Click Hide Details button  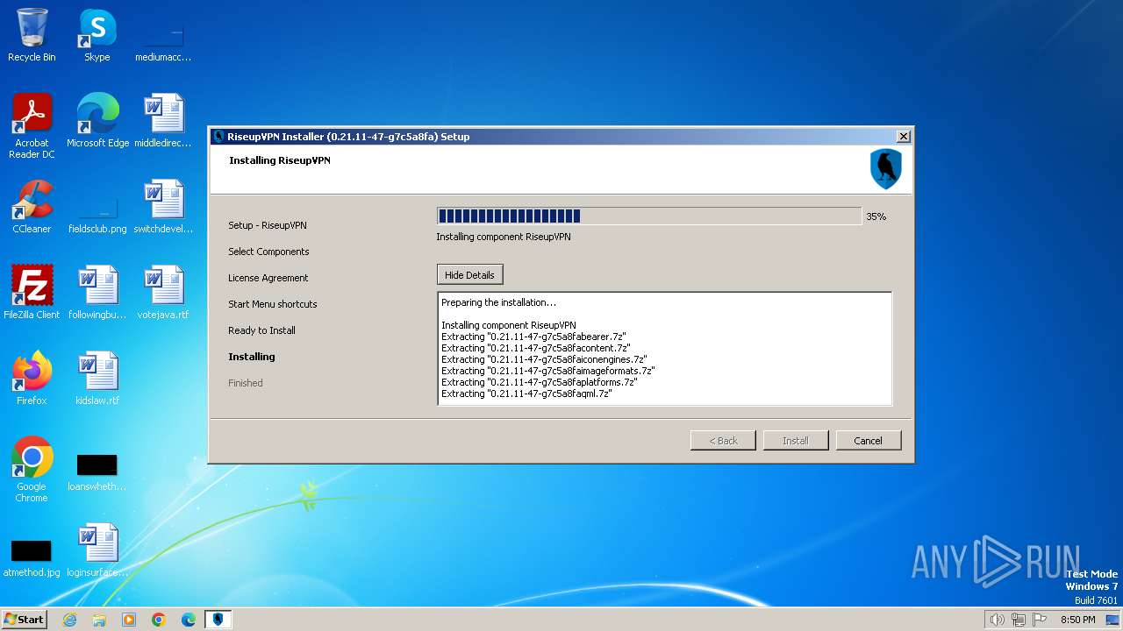click(x=469, y=275)
